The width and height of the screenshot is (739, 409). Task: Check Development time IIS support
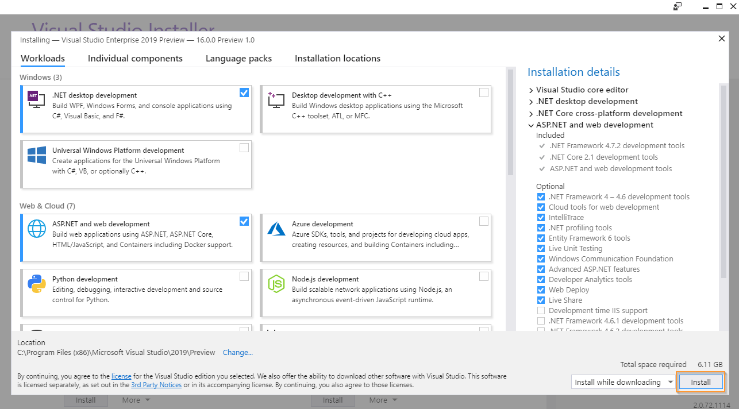point(541,311)
